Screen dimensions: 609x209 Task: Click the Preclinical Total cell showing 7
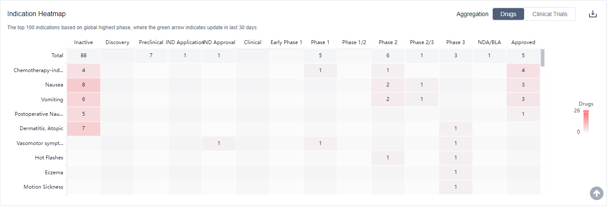pyautogui.click(x=151, y=56)
